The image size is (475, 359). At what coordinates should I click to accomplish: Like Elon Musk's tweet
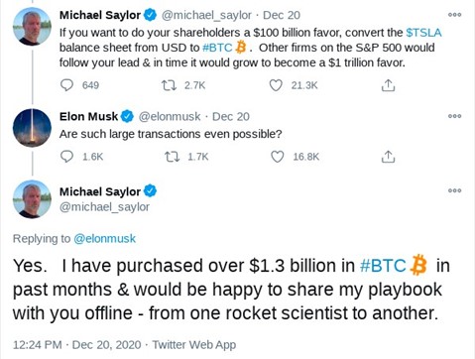click(x=278, y=157)
